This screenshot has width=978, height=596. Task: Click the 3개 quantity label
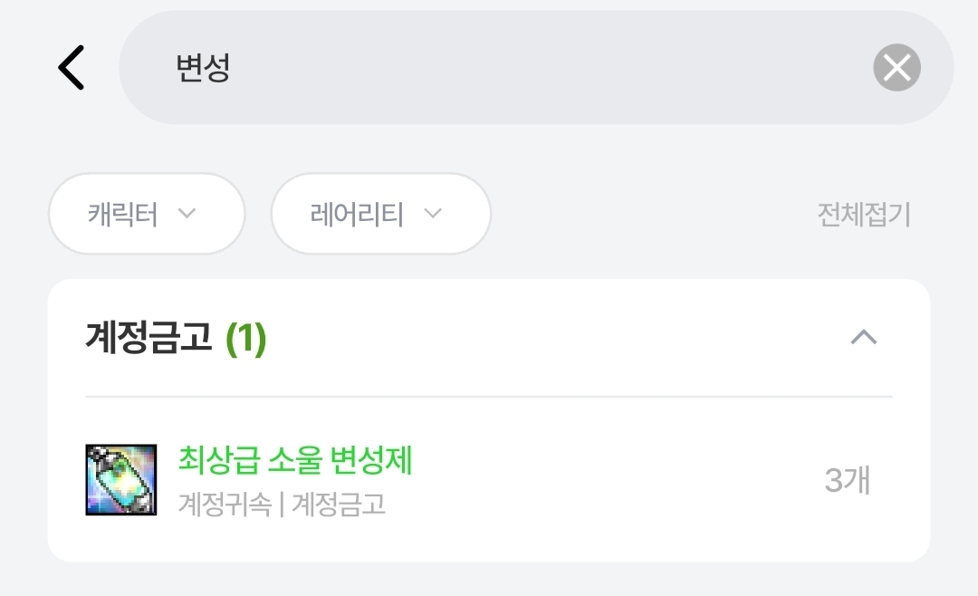pyautogui.click(x=847, y=480)
